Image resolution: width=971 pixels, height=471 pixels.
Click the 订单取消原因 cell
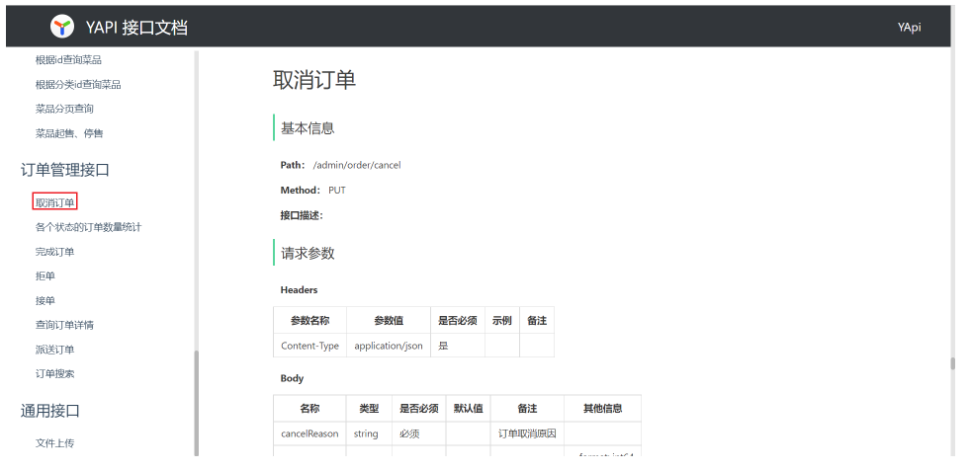click(x=527, y=433)
